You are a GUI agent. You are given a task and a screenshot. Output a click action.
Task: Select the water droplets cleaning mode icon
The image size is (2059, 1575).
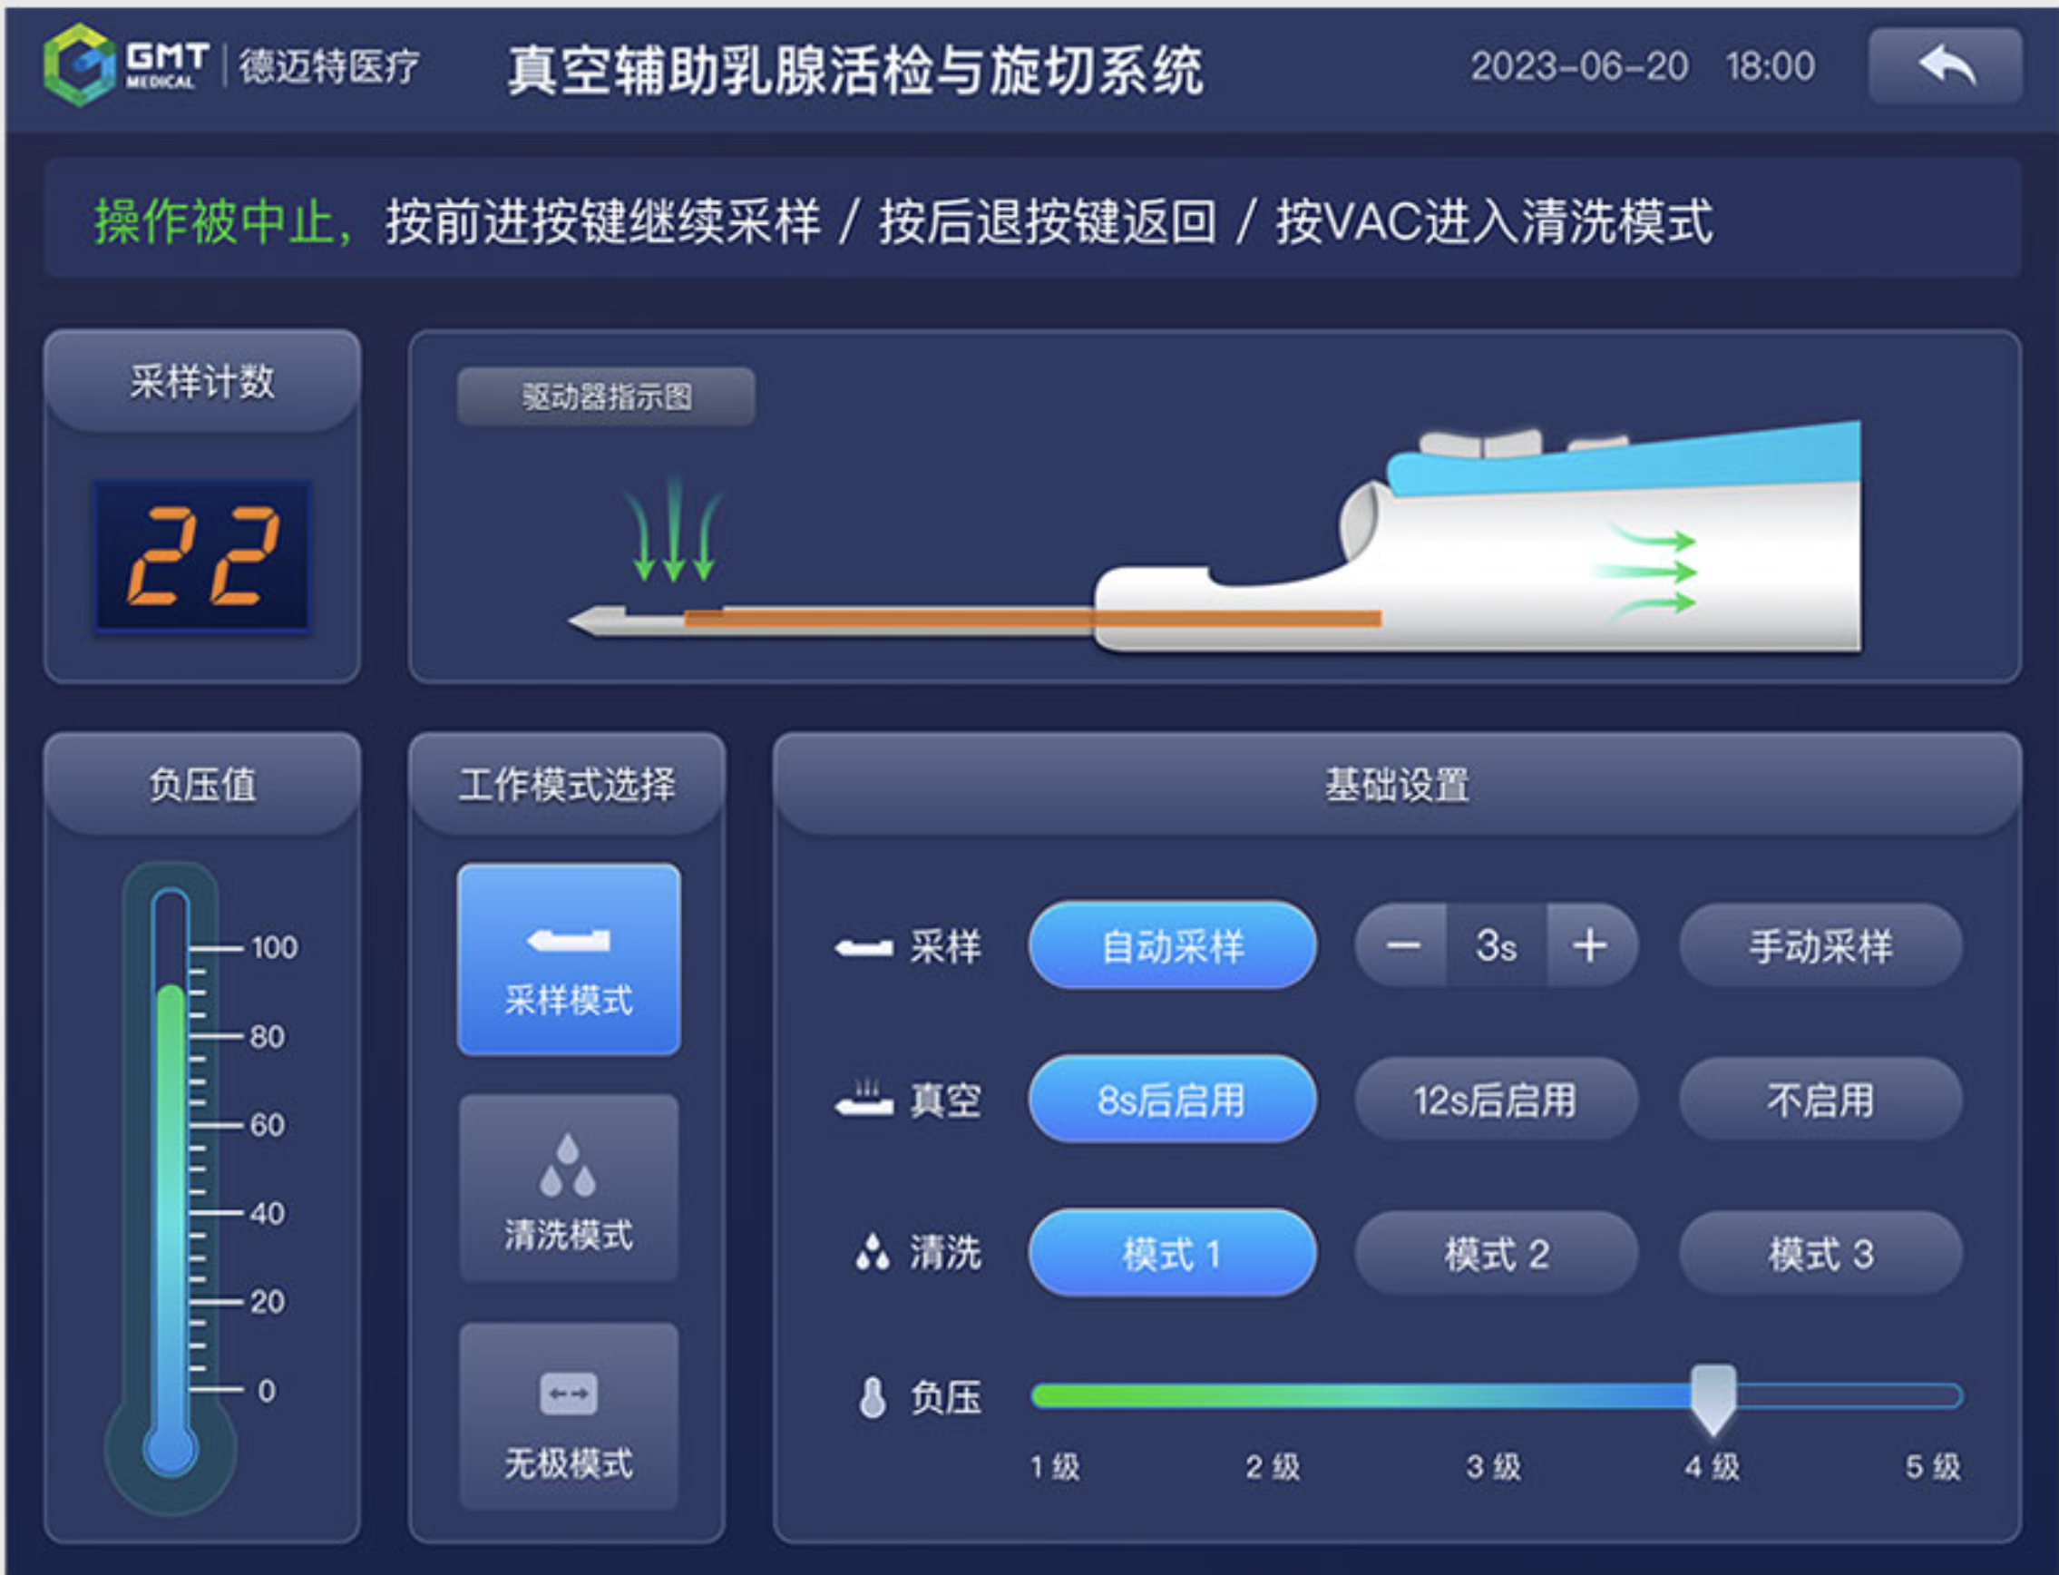click(568, 1166)
